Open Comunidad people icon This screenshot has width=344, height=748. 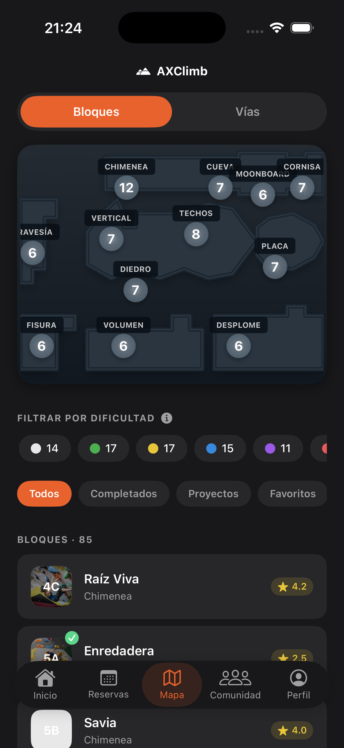pos(235,678)
